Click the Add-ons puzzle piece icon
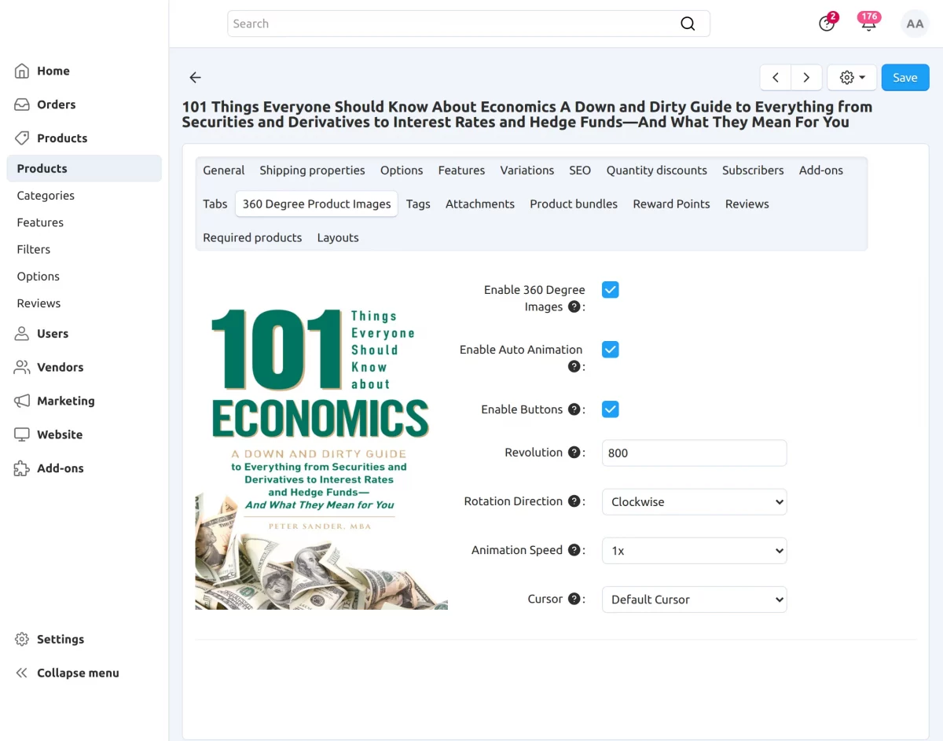This screenshot has width=943, height=741. click(x=22, y=468)
